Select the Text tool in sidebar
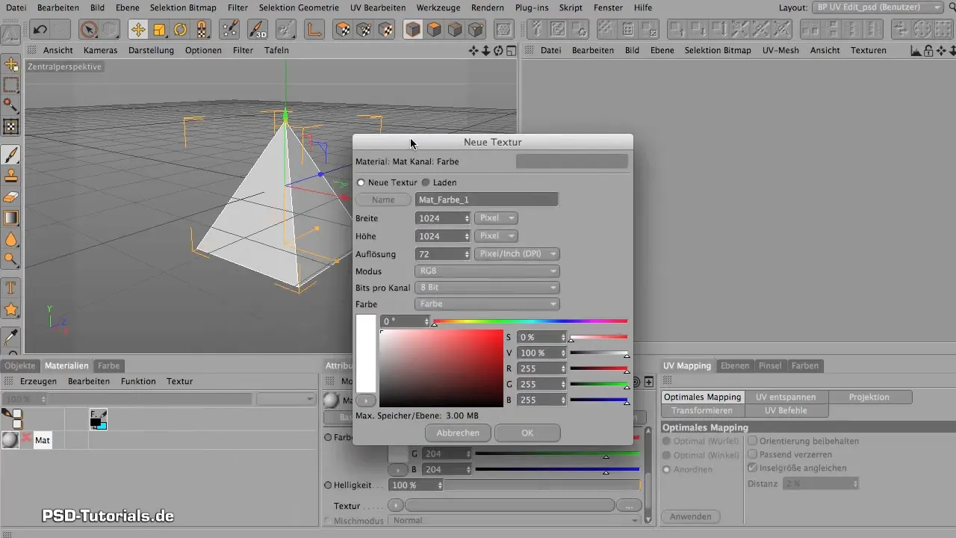 point(11,288)
